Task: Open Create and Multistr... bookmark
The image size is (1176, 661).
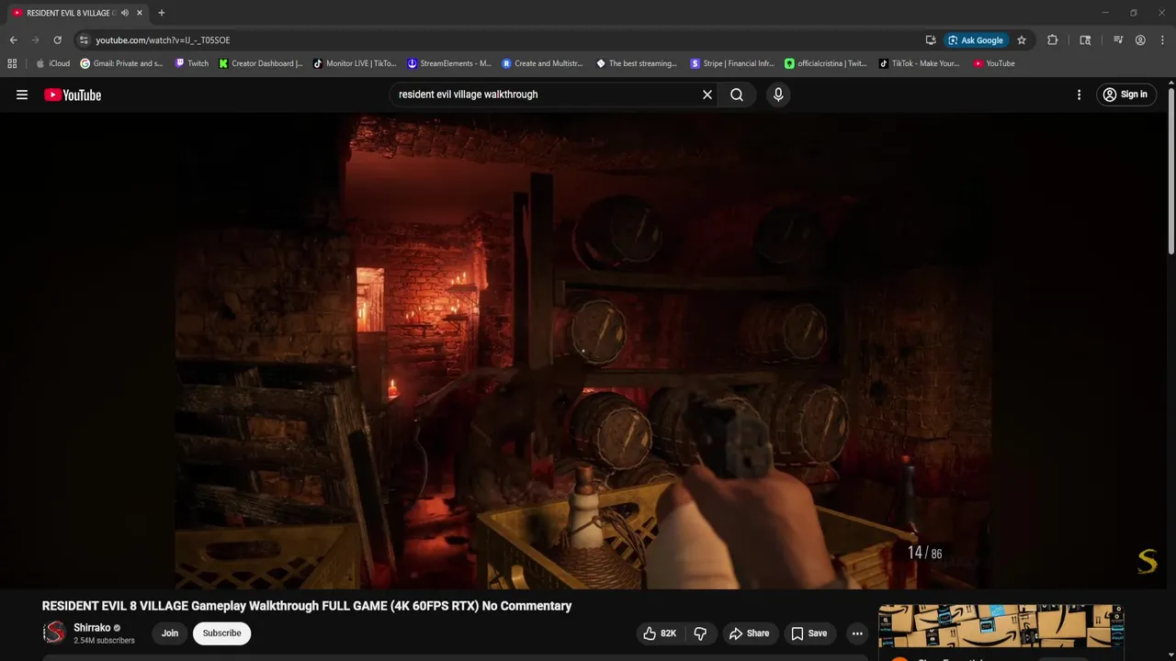Action: [542, 63]
